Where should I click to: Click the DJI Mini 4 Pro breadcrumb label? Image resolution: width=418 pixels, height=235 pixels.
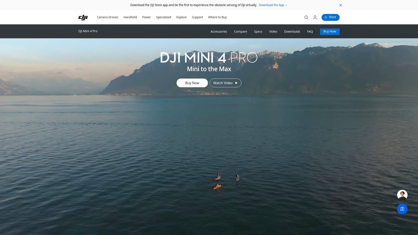pos(88,31)
